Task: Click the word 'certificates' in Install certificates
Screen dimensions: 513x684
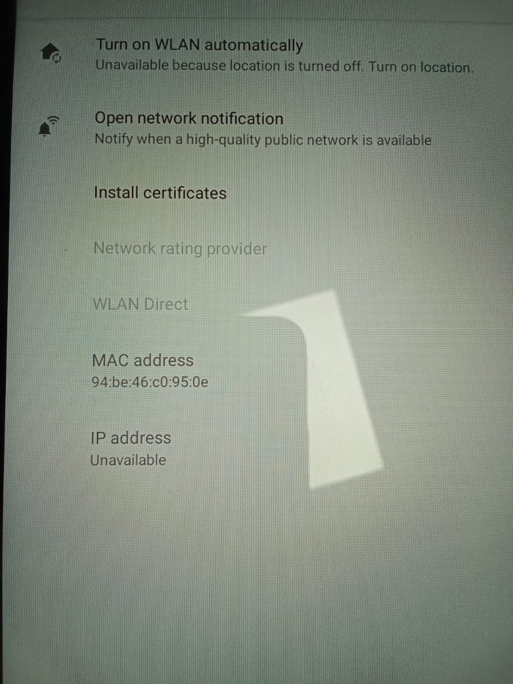Action: 185,193
